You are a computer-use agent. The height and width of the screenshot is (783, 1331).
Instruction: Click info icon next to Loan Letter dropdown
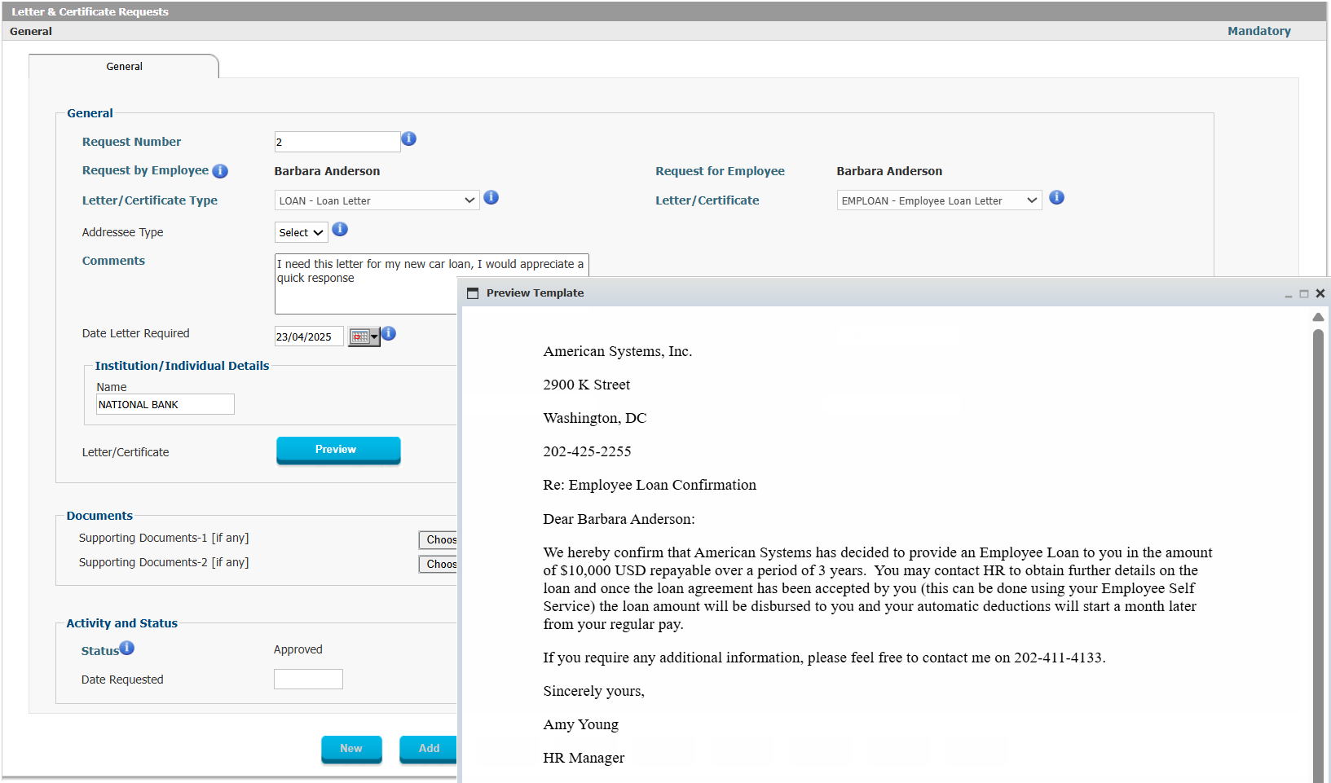pyautogui.click(x=491, y=197)
